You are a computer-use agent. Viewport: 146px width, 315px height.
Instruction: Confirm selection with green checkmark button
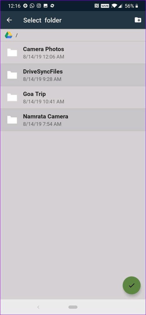pyautogui.click(x=131, y=285)
